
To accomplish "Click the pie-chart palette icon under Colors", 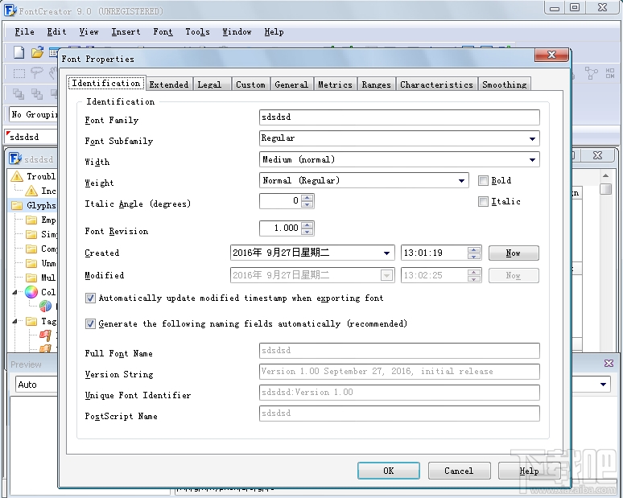I will 45,307.
